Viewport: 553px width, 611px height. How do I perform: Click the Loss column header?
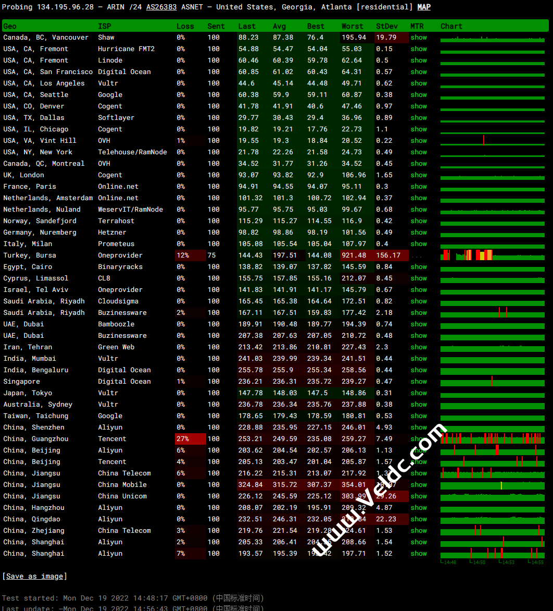(x=185, y=26)
